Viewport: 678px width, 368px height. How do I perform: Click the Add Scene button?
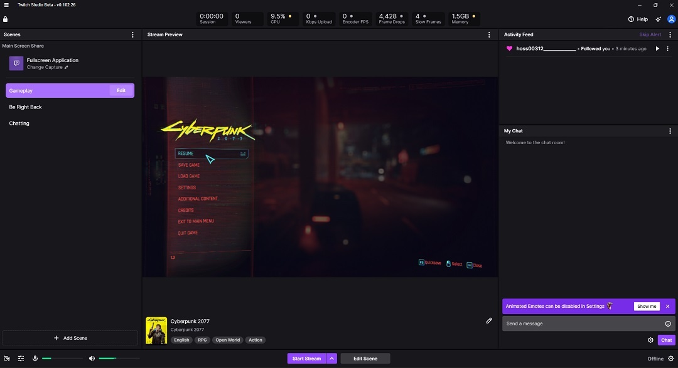point(70,338)
